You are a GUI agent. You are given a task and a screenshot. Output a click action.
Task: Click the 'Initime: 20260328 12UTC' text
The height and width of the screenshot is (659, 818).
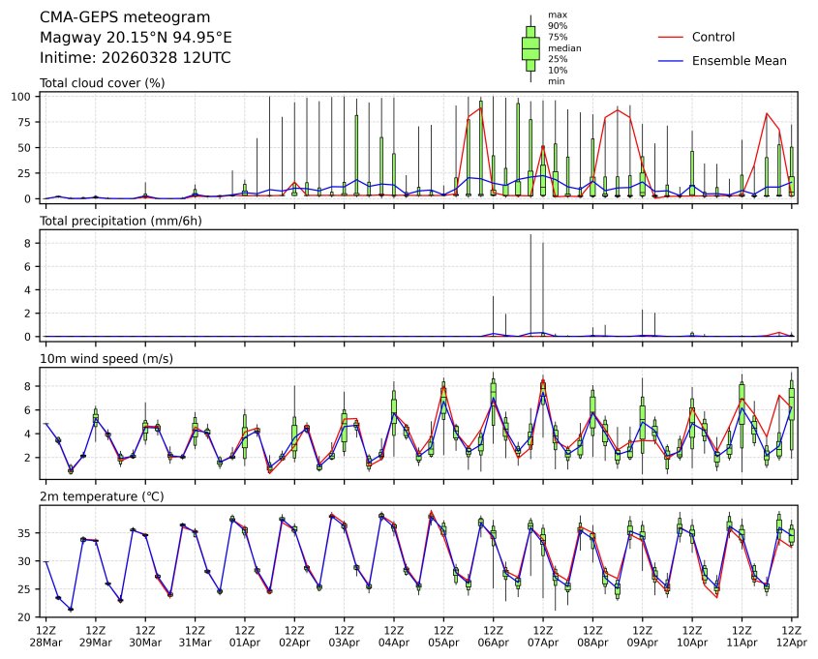135,58
